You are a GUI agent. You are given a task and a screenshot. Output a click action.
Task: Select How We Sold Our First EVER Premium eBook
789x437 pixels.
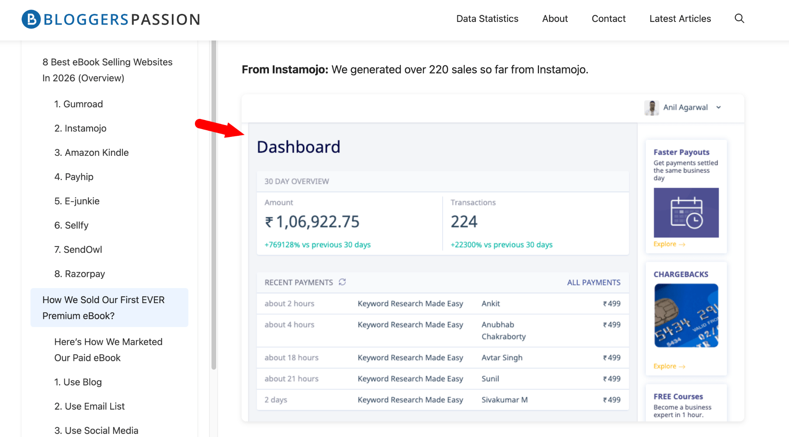tap(109, 308)
